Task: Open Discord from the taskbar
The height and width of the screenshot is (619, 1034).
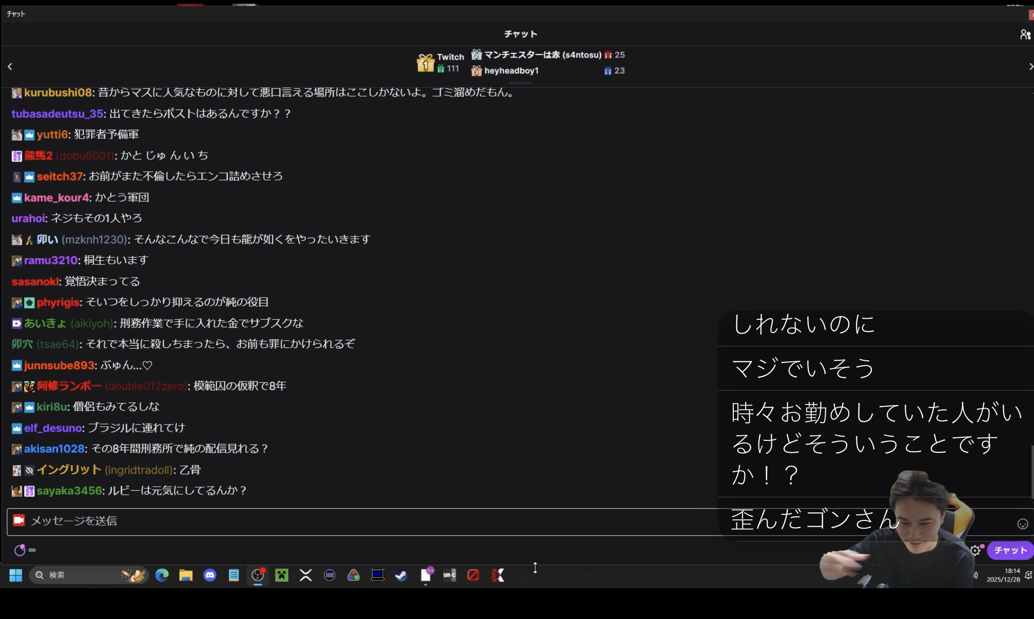Action: 210,575
